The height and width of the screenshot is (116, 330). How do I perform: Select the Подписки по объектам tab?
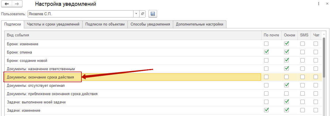(105, 24)
